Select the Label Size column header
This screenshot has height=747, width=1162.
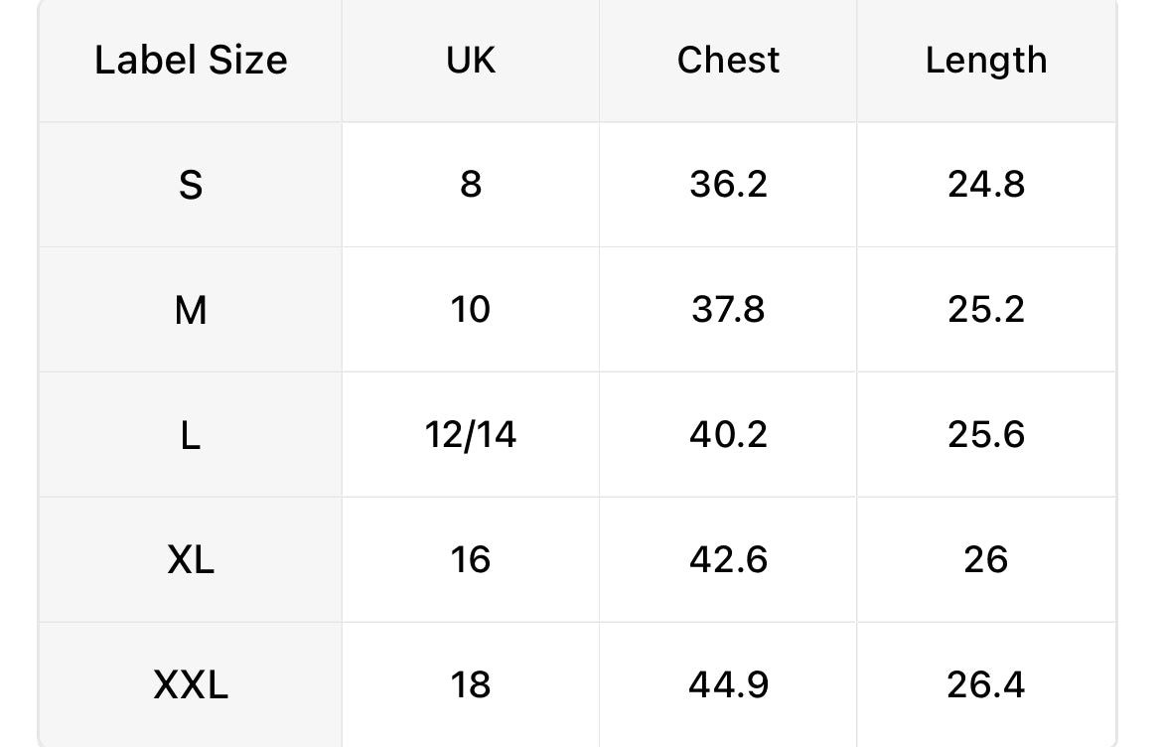click(x=191, y=60)
